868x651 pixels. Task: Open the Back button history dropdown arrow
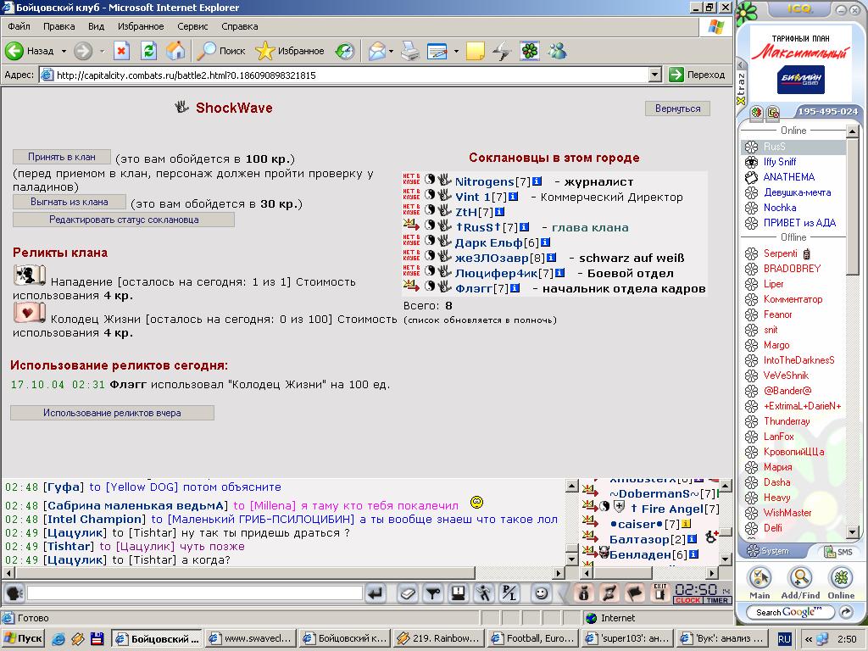point(64,51)
